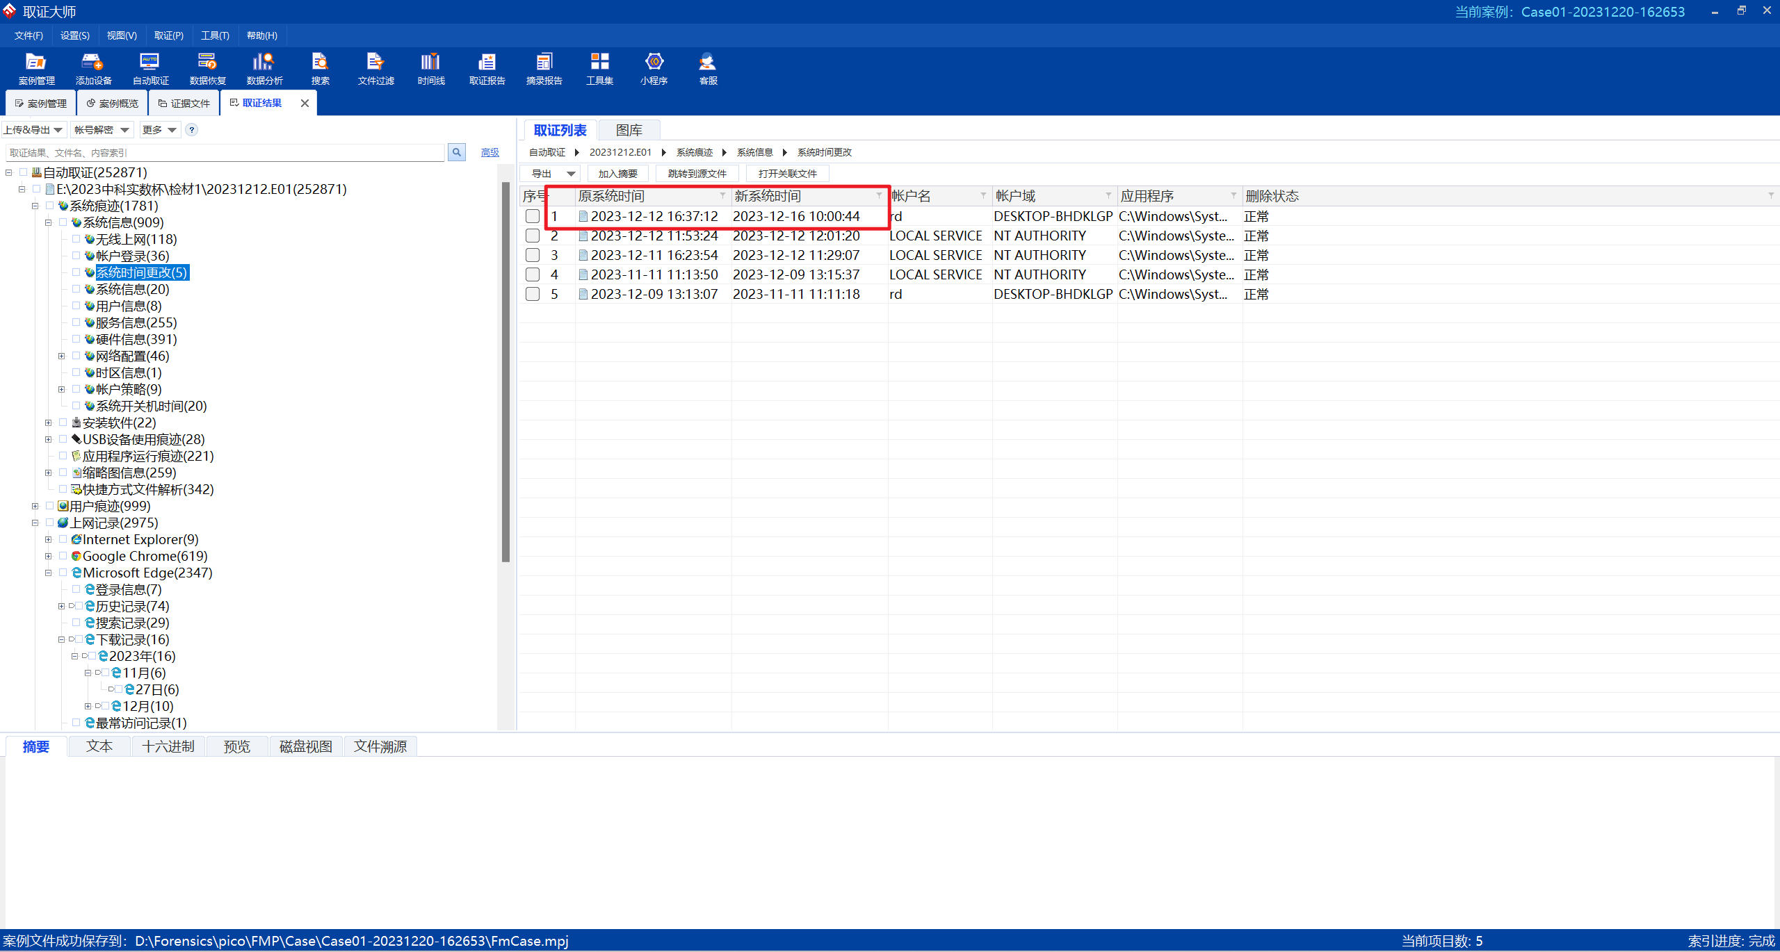Open 取证报告 from the toolbar
Image resolution: width=1780 pixels, height=952 pixels.
pyautogui.click(x=487, y=69)
